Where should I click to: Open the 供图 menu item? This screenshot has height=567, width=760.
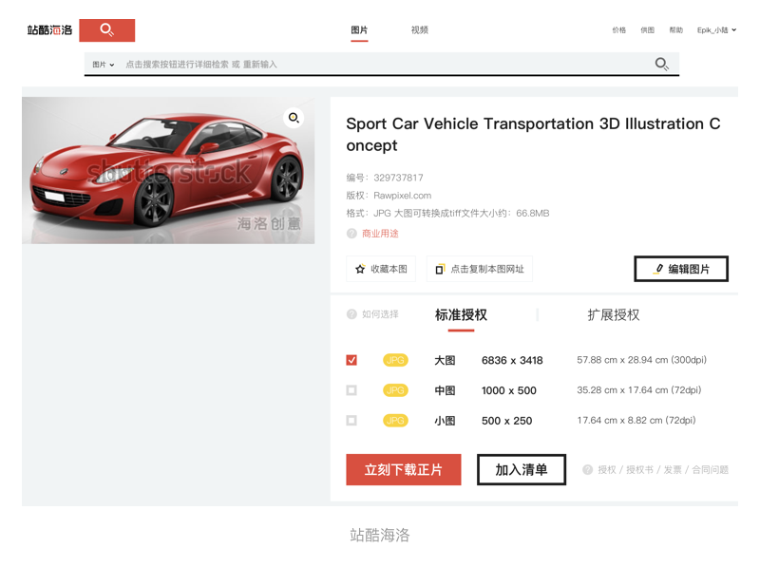click(x=648, y=30)
